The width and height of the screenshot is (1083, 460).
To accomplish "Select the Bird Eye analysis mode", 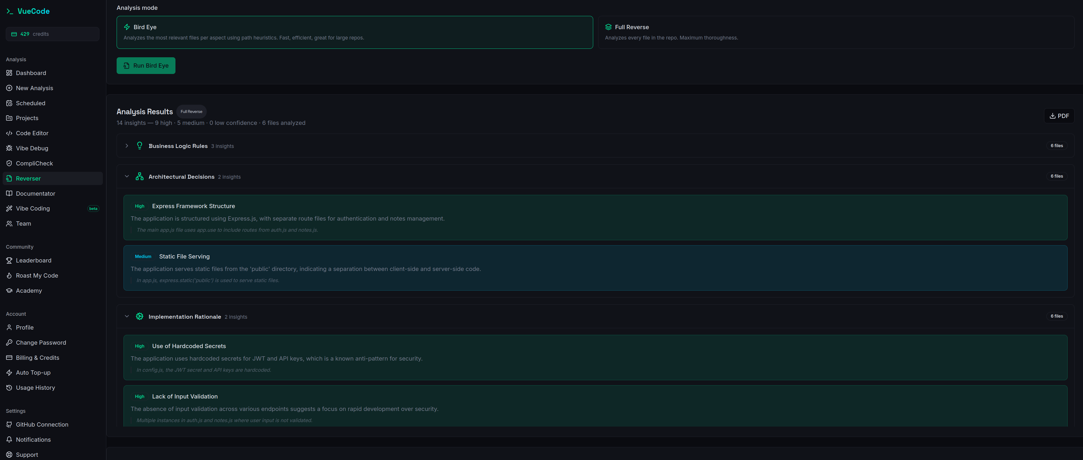I will coord(354,32).
